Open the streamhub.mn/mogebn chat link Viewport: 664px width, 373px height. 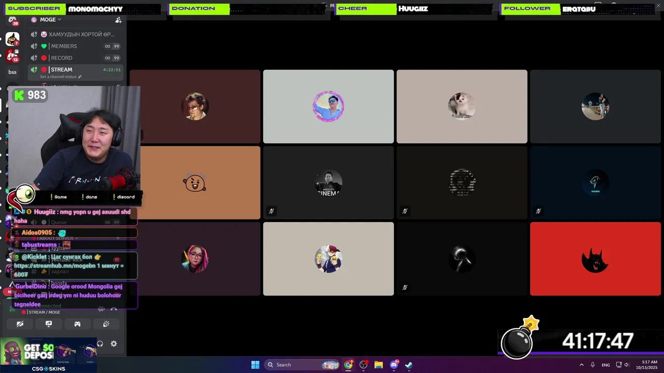point(60,266)
